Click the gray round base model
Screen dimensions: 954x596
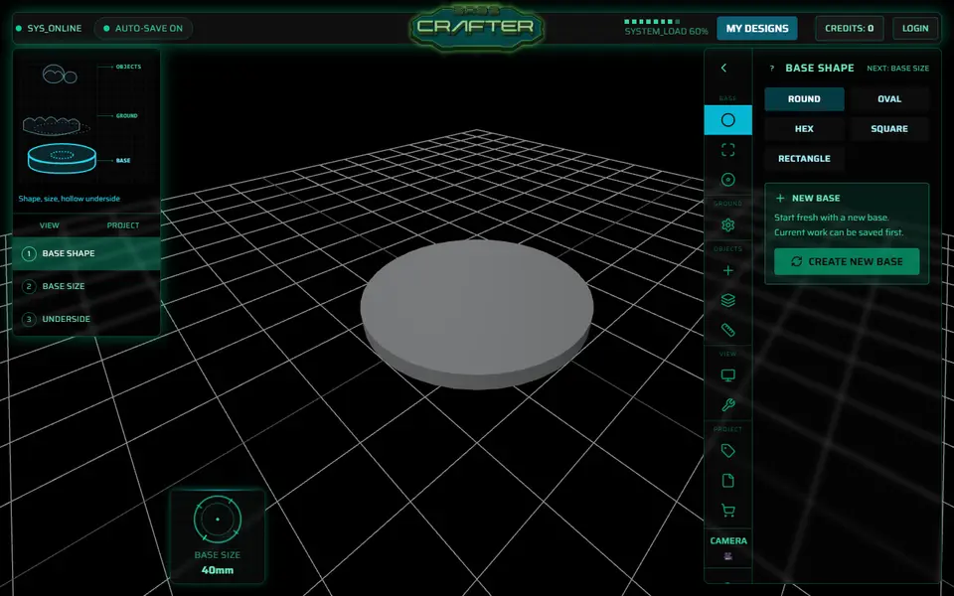click(476, 313)
